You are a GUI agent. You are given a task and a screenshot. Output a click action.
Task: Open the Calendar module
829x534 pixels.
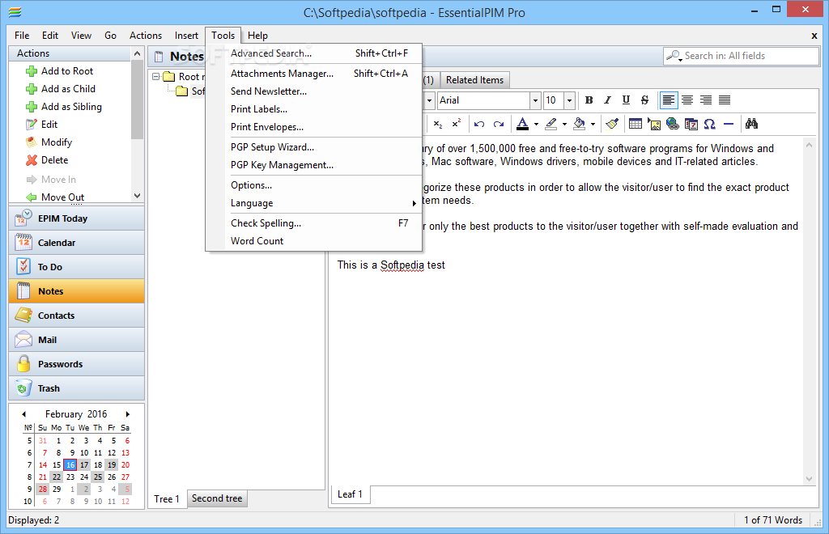tap(77, 243)
